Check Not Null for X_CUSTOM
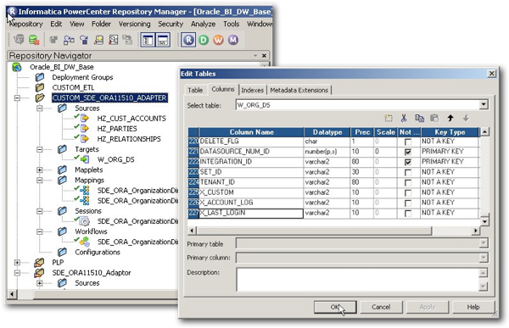 click(408, 192)
